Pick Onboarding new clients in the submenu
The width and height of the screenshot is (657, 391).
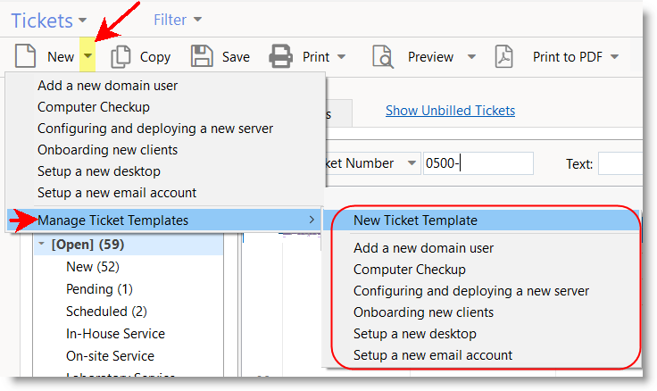pyautogui.click(x=423, y=312)
